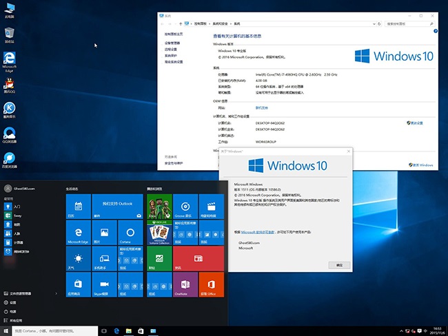Click OK button in About Windows dialog
The width and height of the screenshot is (448, 336).
click(x=339, y=265)
